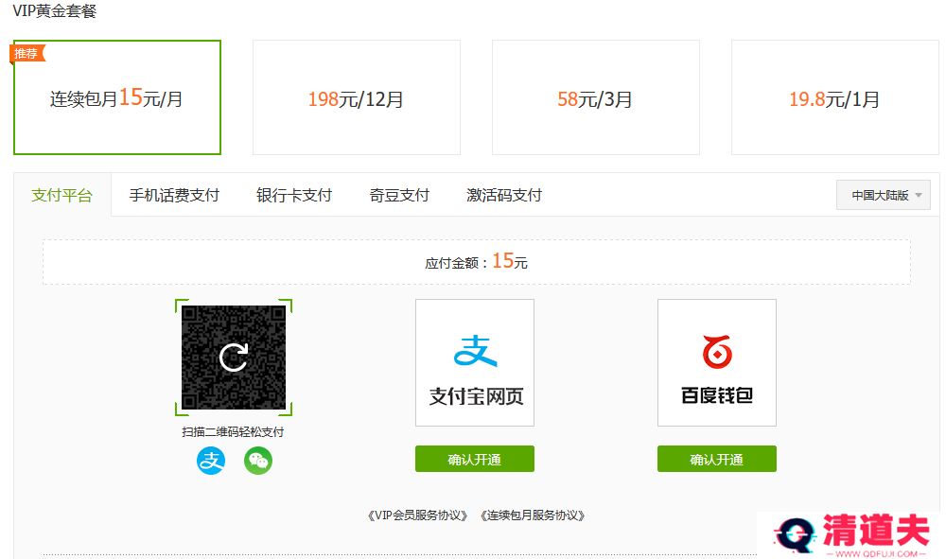This screenshot has width=946, height=559.
Task: Click the 百度钱包 Baidu Wallet logo panel
Action: pos(716,362)
